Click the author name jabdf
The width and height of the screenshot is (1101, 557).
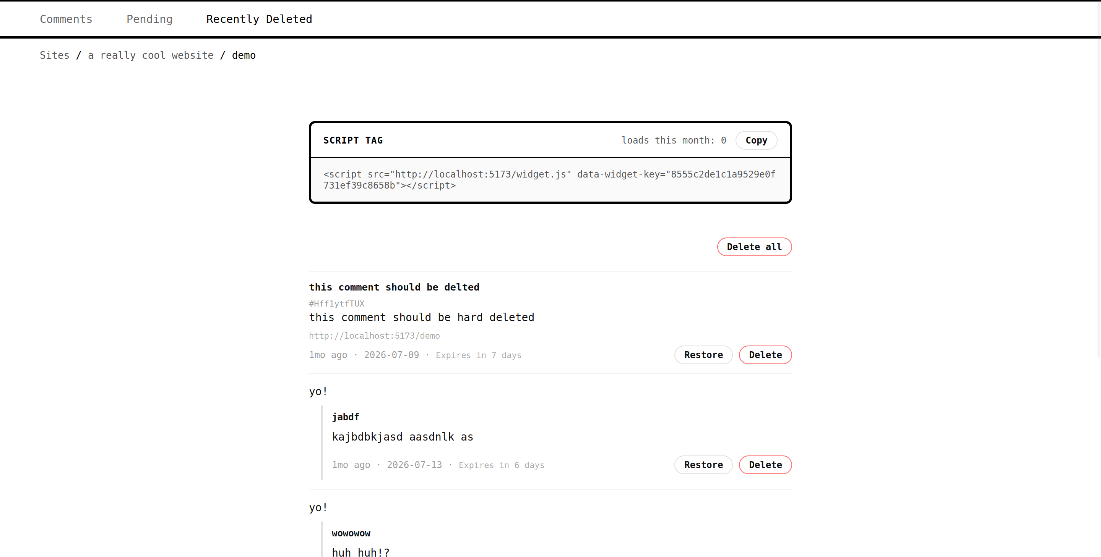tap(345, 417)
